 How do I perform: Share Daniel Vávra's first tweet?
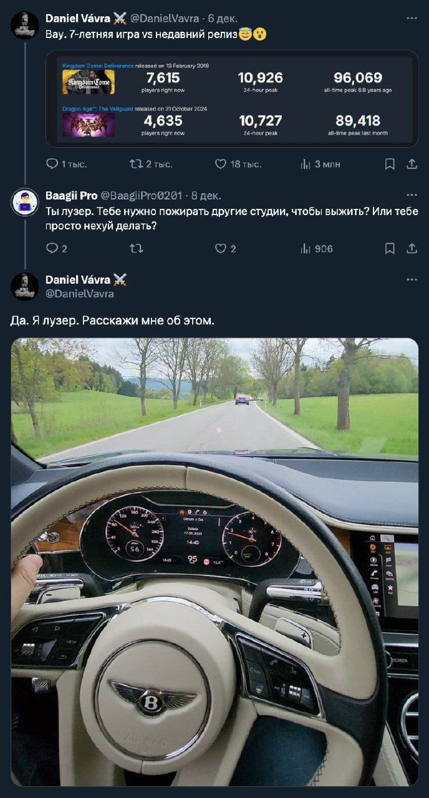[412, 164]
